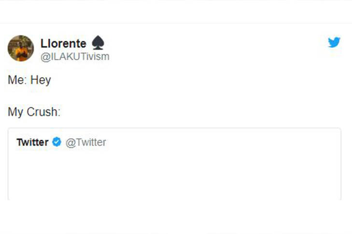
Task: Open the Llorente display name
Action: pos(63,44)
